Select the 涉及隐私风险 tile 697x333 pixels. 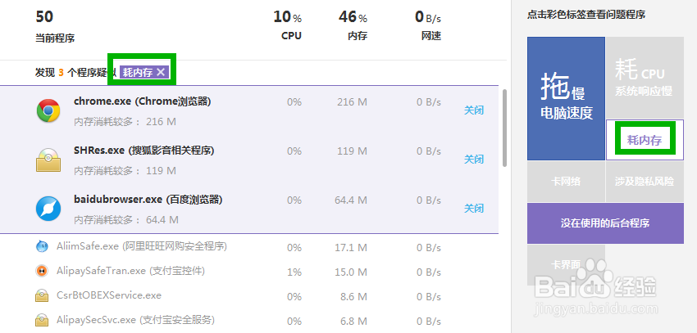[645, 182]
